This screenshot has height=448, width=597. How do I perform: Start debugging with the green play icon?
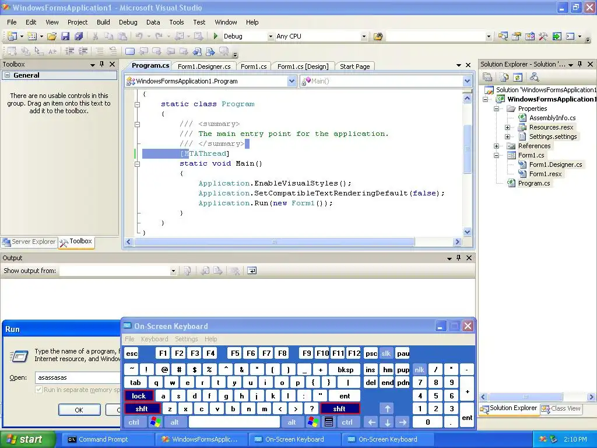point(216,36)
